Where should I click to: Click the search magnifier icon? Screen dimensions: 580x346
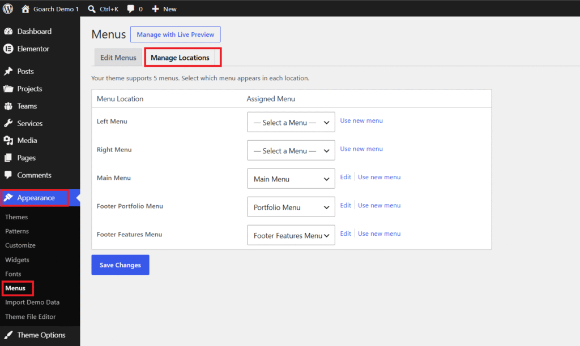point(91,9)
